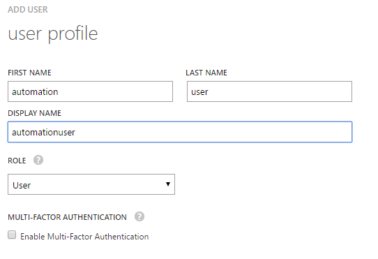The image size is (378, 259).
Task: Place cursor on 'user' text in Last Name
Action: point(199,92)
